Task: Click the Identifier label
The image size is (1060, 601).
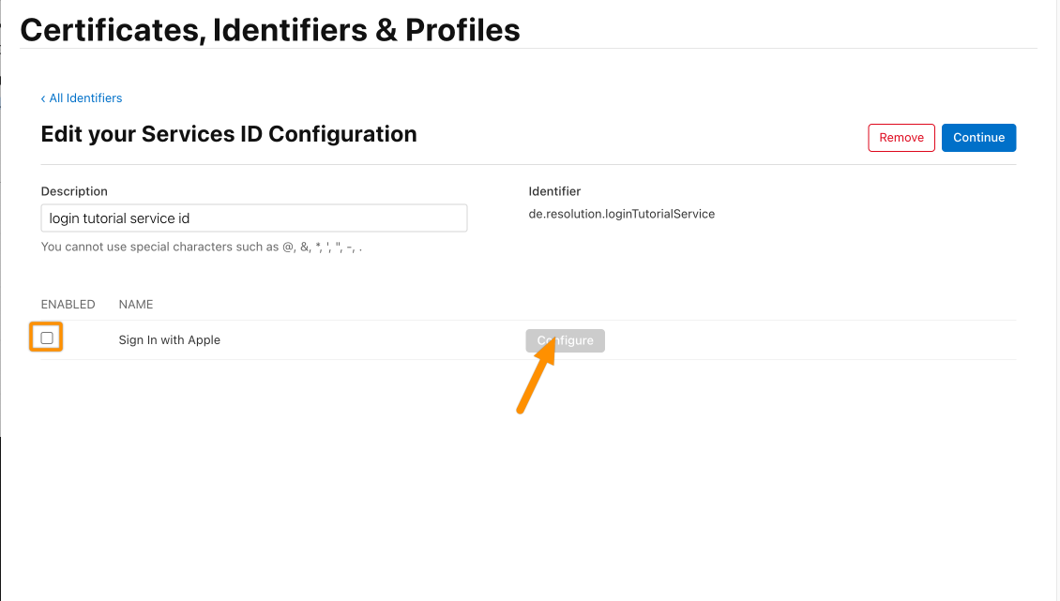Action: pos(554,191)
